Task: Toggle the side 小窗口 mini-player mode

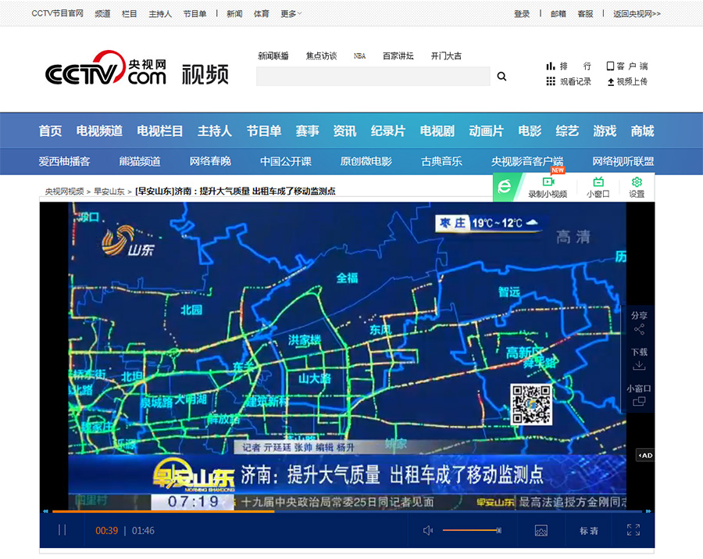Action: pos(639,396)
